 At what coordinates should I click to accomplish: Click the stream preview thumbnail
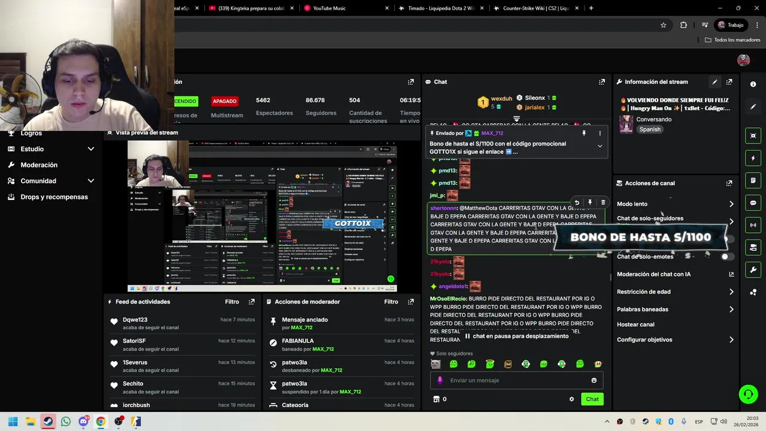262,216
